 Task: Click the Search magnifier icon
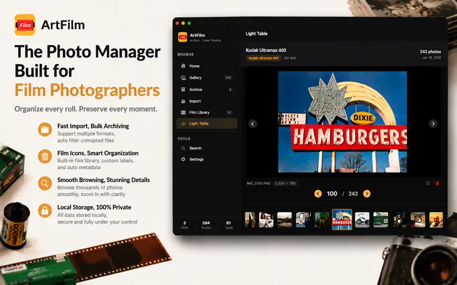183,148
